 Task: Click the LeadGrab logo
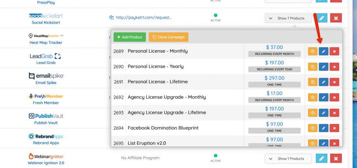coord(45,56)
